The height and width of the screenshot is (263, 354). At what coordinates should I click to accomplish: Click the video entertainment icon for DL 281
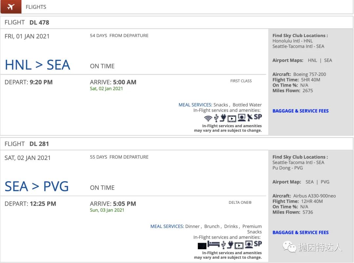pyautogui.click(x=239, y=245)
